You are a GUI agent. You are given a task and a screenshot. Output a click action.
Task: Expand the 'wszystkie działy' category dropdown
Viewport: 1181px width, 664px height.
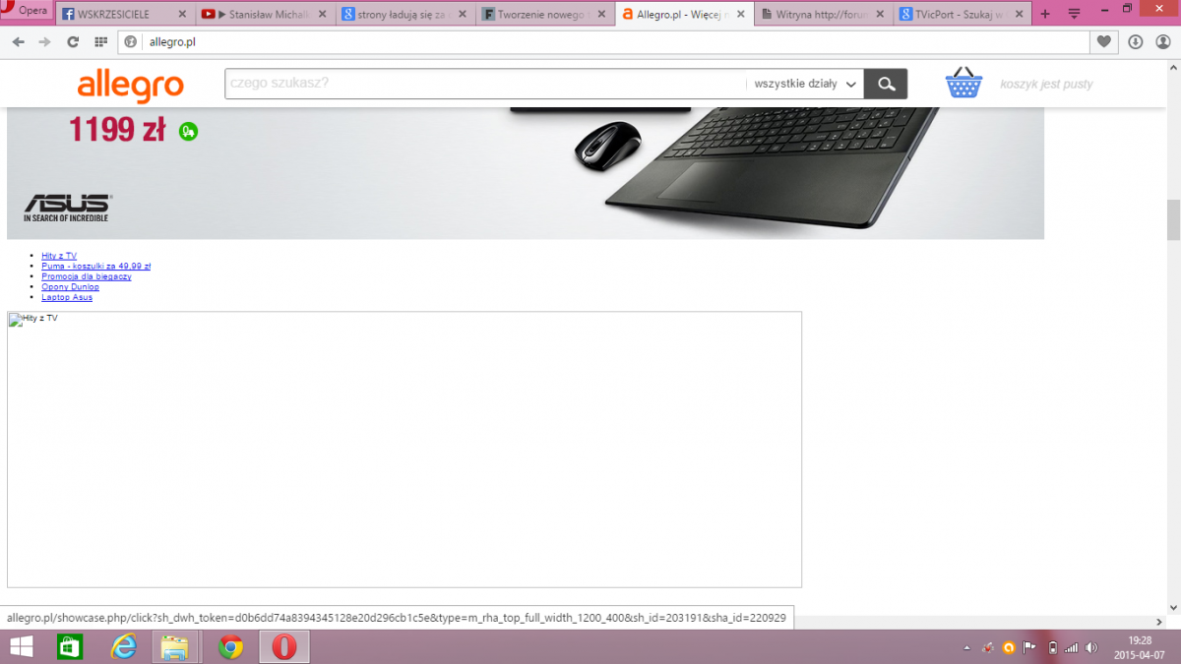click(x=805, y=84)
